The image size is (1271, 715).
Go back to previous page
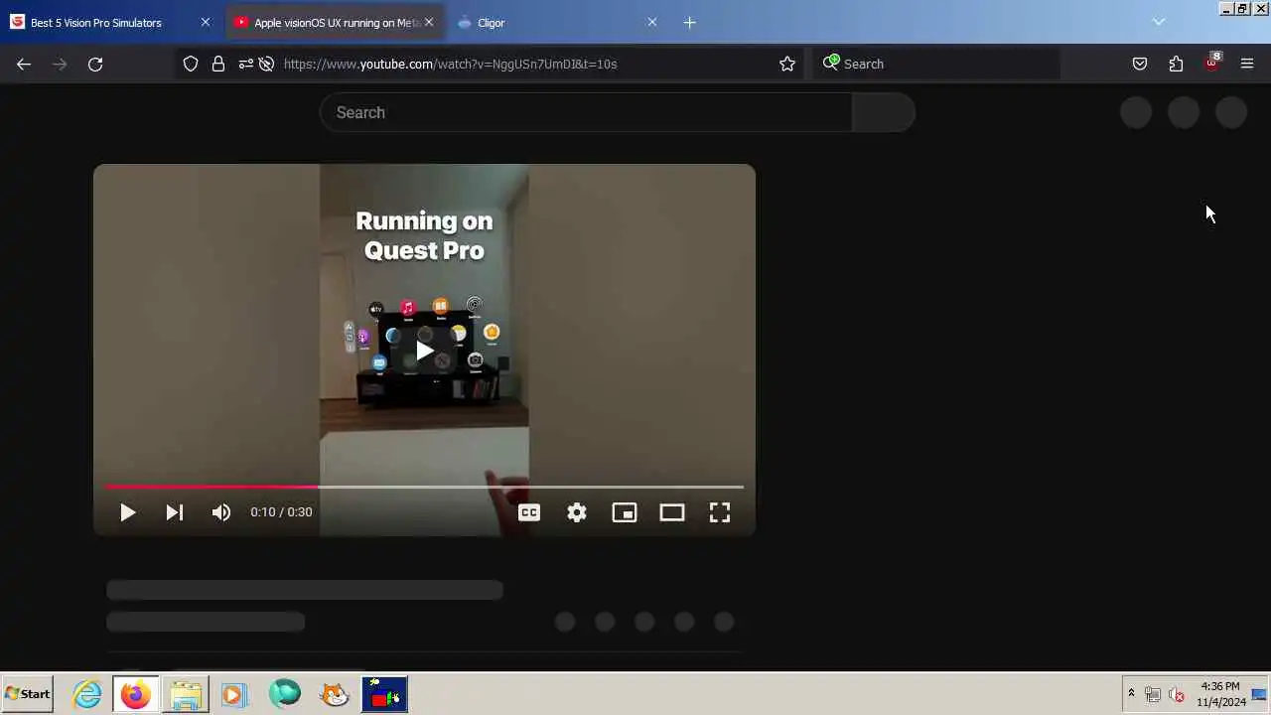pyautogui.click(x=24, y=64)
